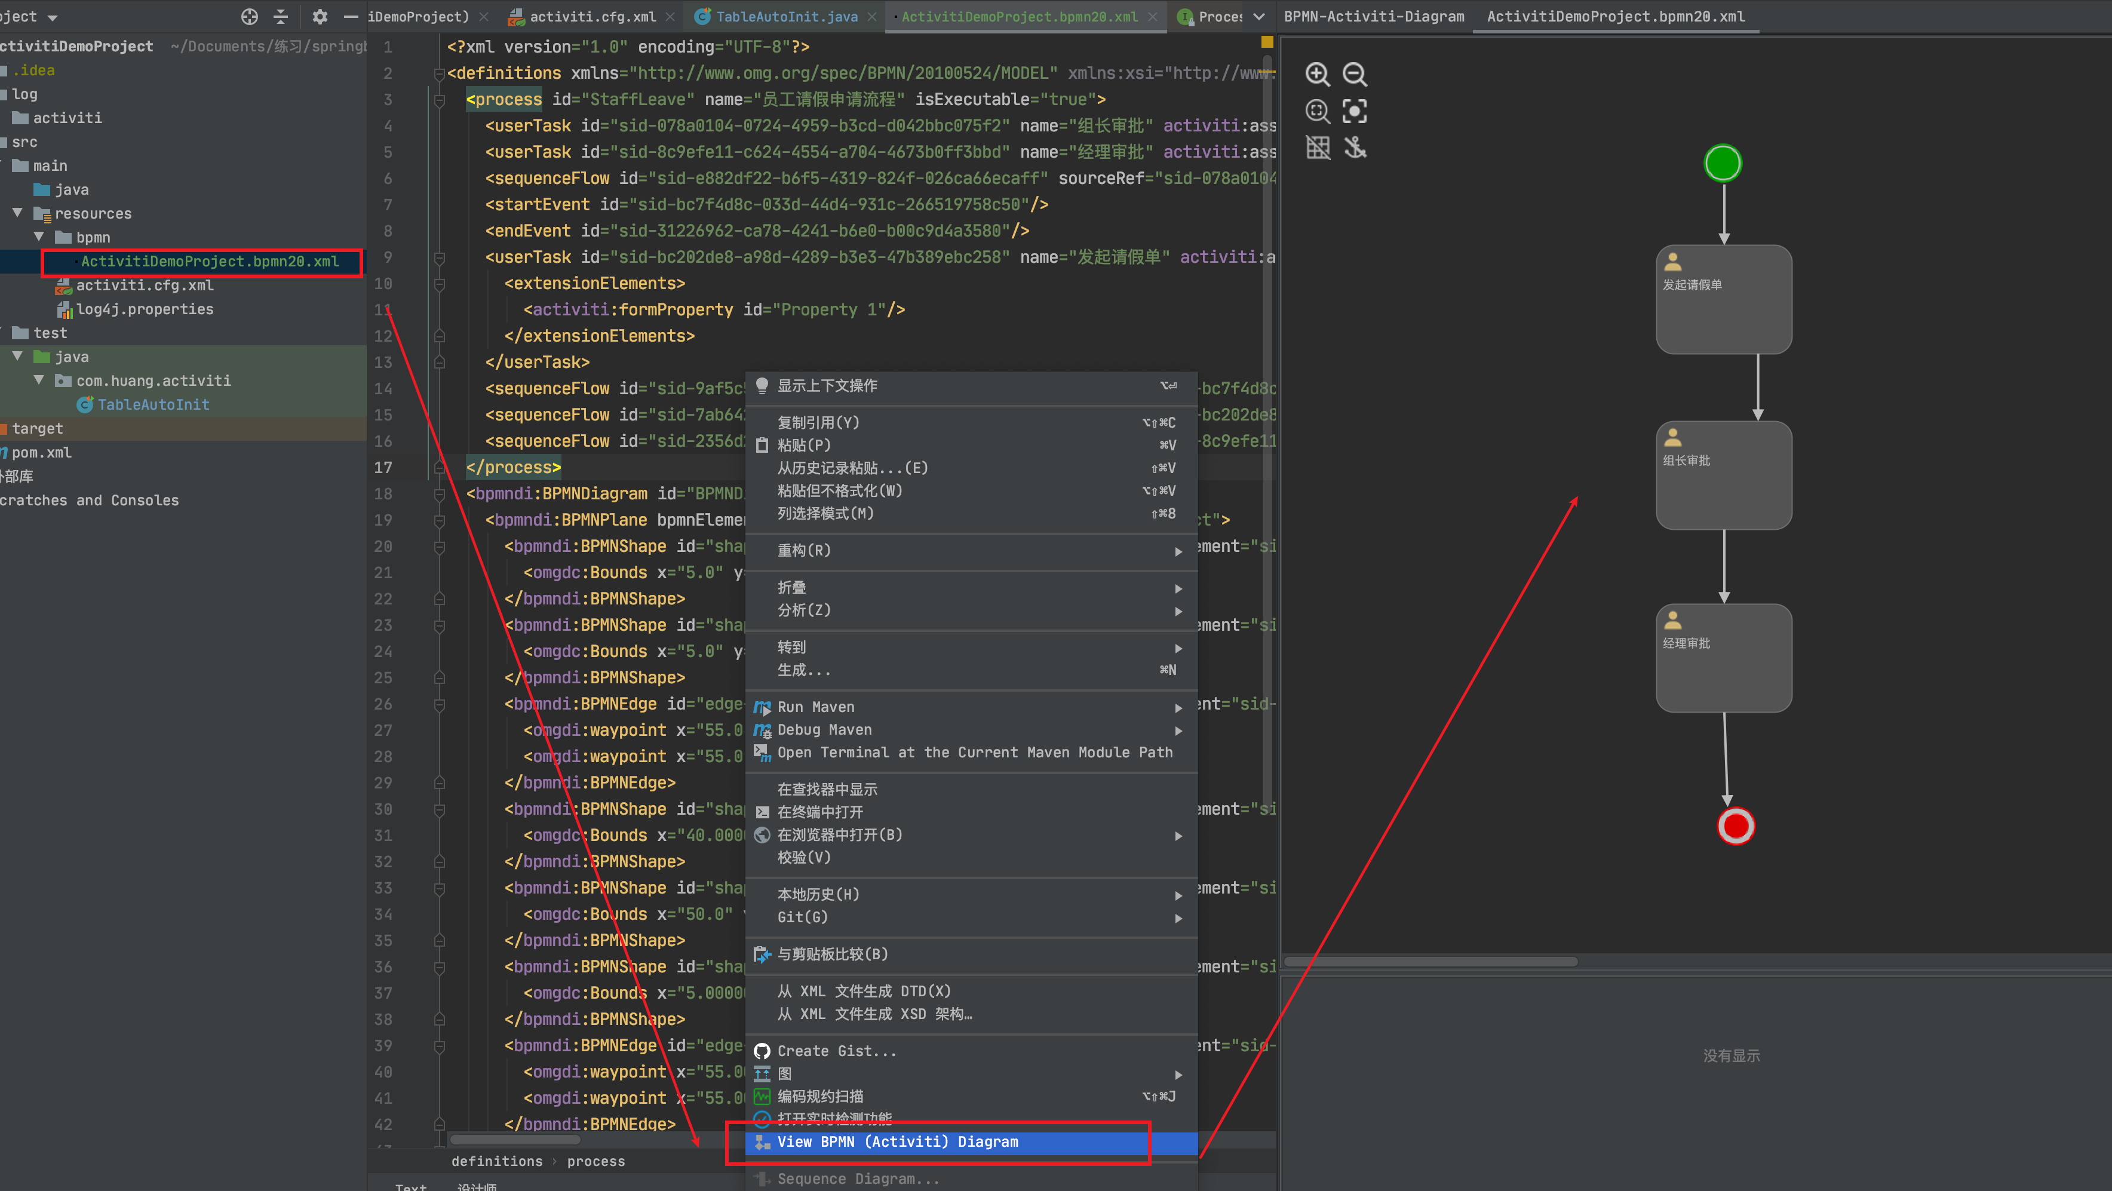Select the BPMN-Activiti-Diagram tab
This screenshot has width=2112, height=1191.
point(1374,16)
